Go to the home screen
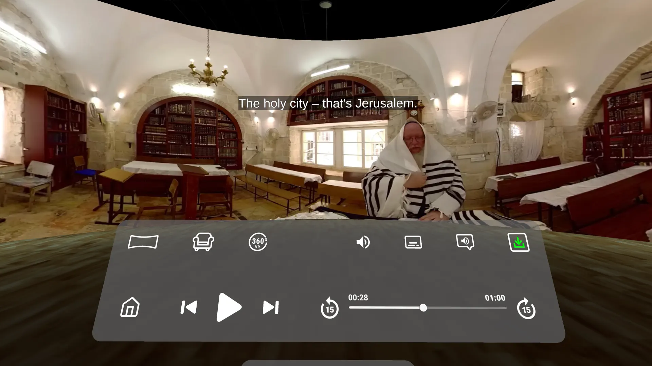652x366 pixels. [x=130, y=307]
